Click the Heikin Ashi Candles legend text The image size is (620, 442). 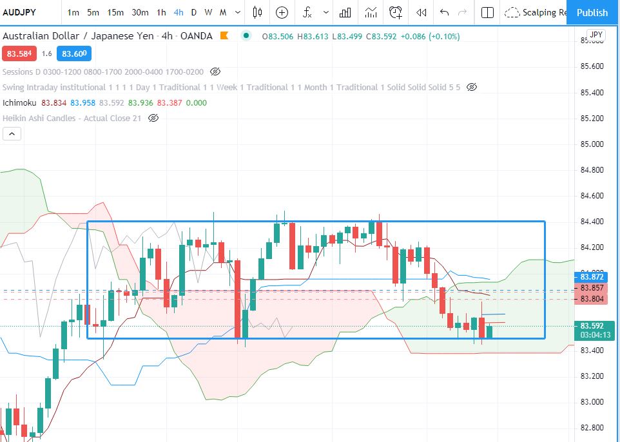[72, 118]
